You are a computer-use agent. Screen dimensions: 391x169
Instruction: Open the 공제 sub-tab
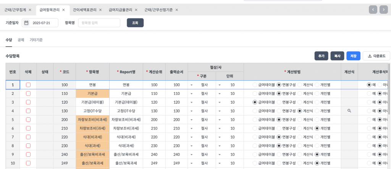click(21, 40)
